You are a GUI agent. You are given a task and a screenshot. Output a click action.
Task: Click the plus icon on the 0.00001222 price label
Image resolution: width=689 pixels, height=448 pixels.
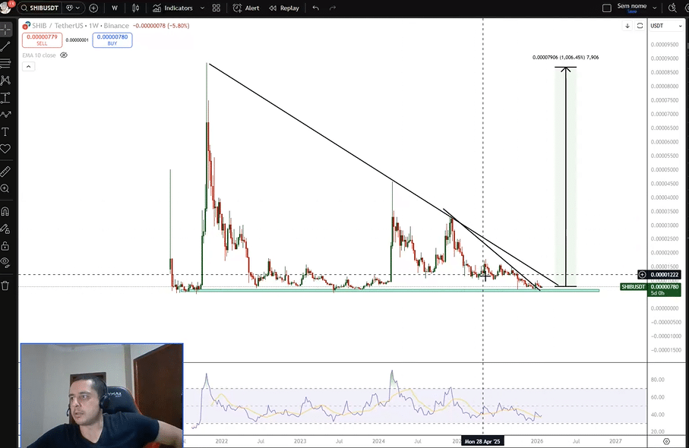point(642,275)
